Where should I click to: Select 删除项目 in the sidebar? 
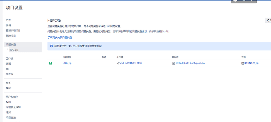pos(11,36)
